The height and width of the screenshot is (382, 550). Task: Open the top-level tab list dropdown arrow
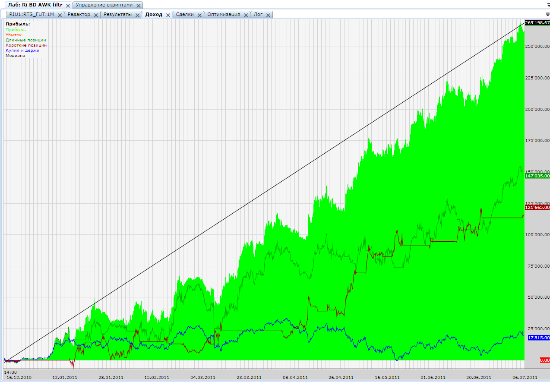coord(547,4)
